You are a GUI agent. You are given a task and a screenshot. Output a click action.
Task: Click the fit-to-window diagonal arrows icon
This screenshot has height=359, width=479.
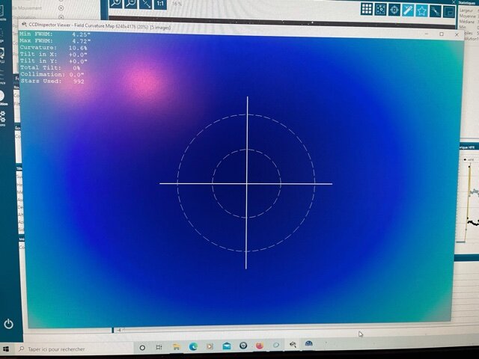(x=146, y=4)
